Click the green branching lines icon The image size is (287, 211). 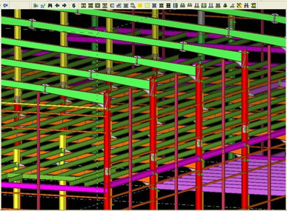pos(36,6)
